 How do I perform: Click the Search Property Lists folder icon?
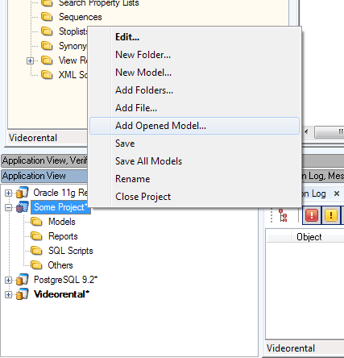coord(47,3)
